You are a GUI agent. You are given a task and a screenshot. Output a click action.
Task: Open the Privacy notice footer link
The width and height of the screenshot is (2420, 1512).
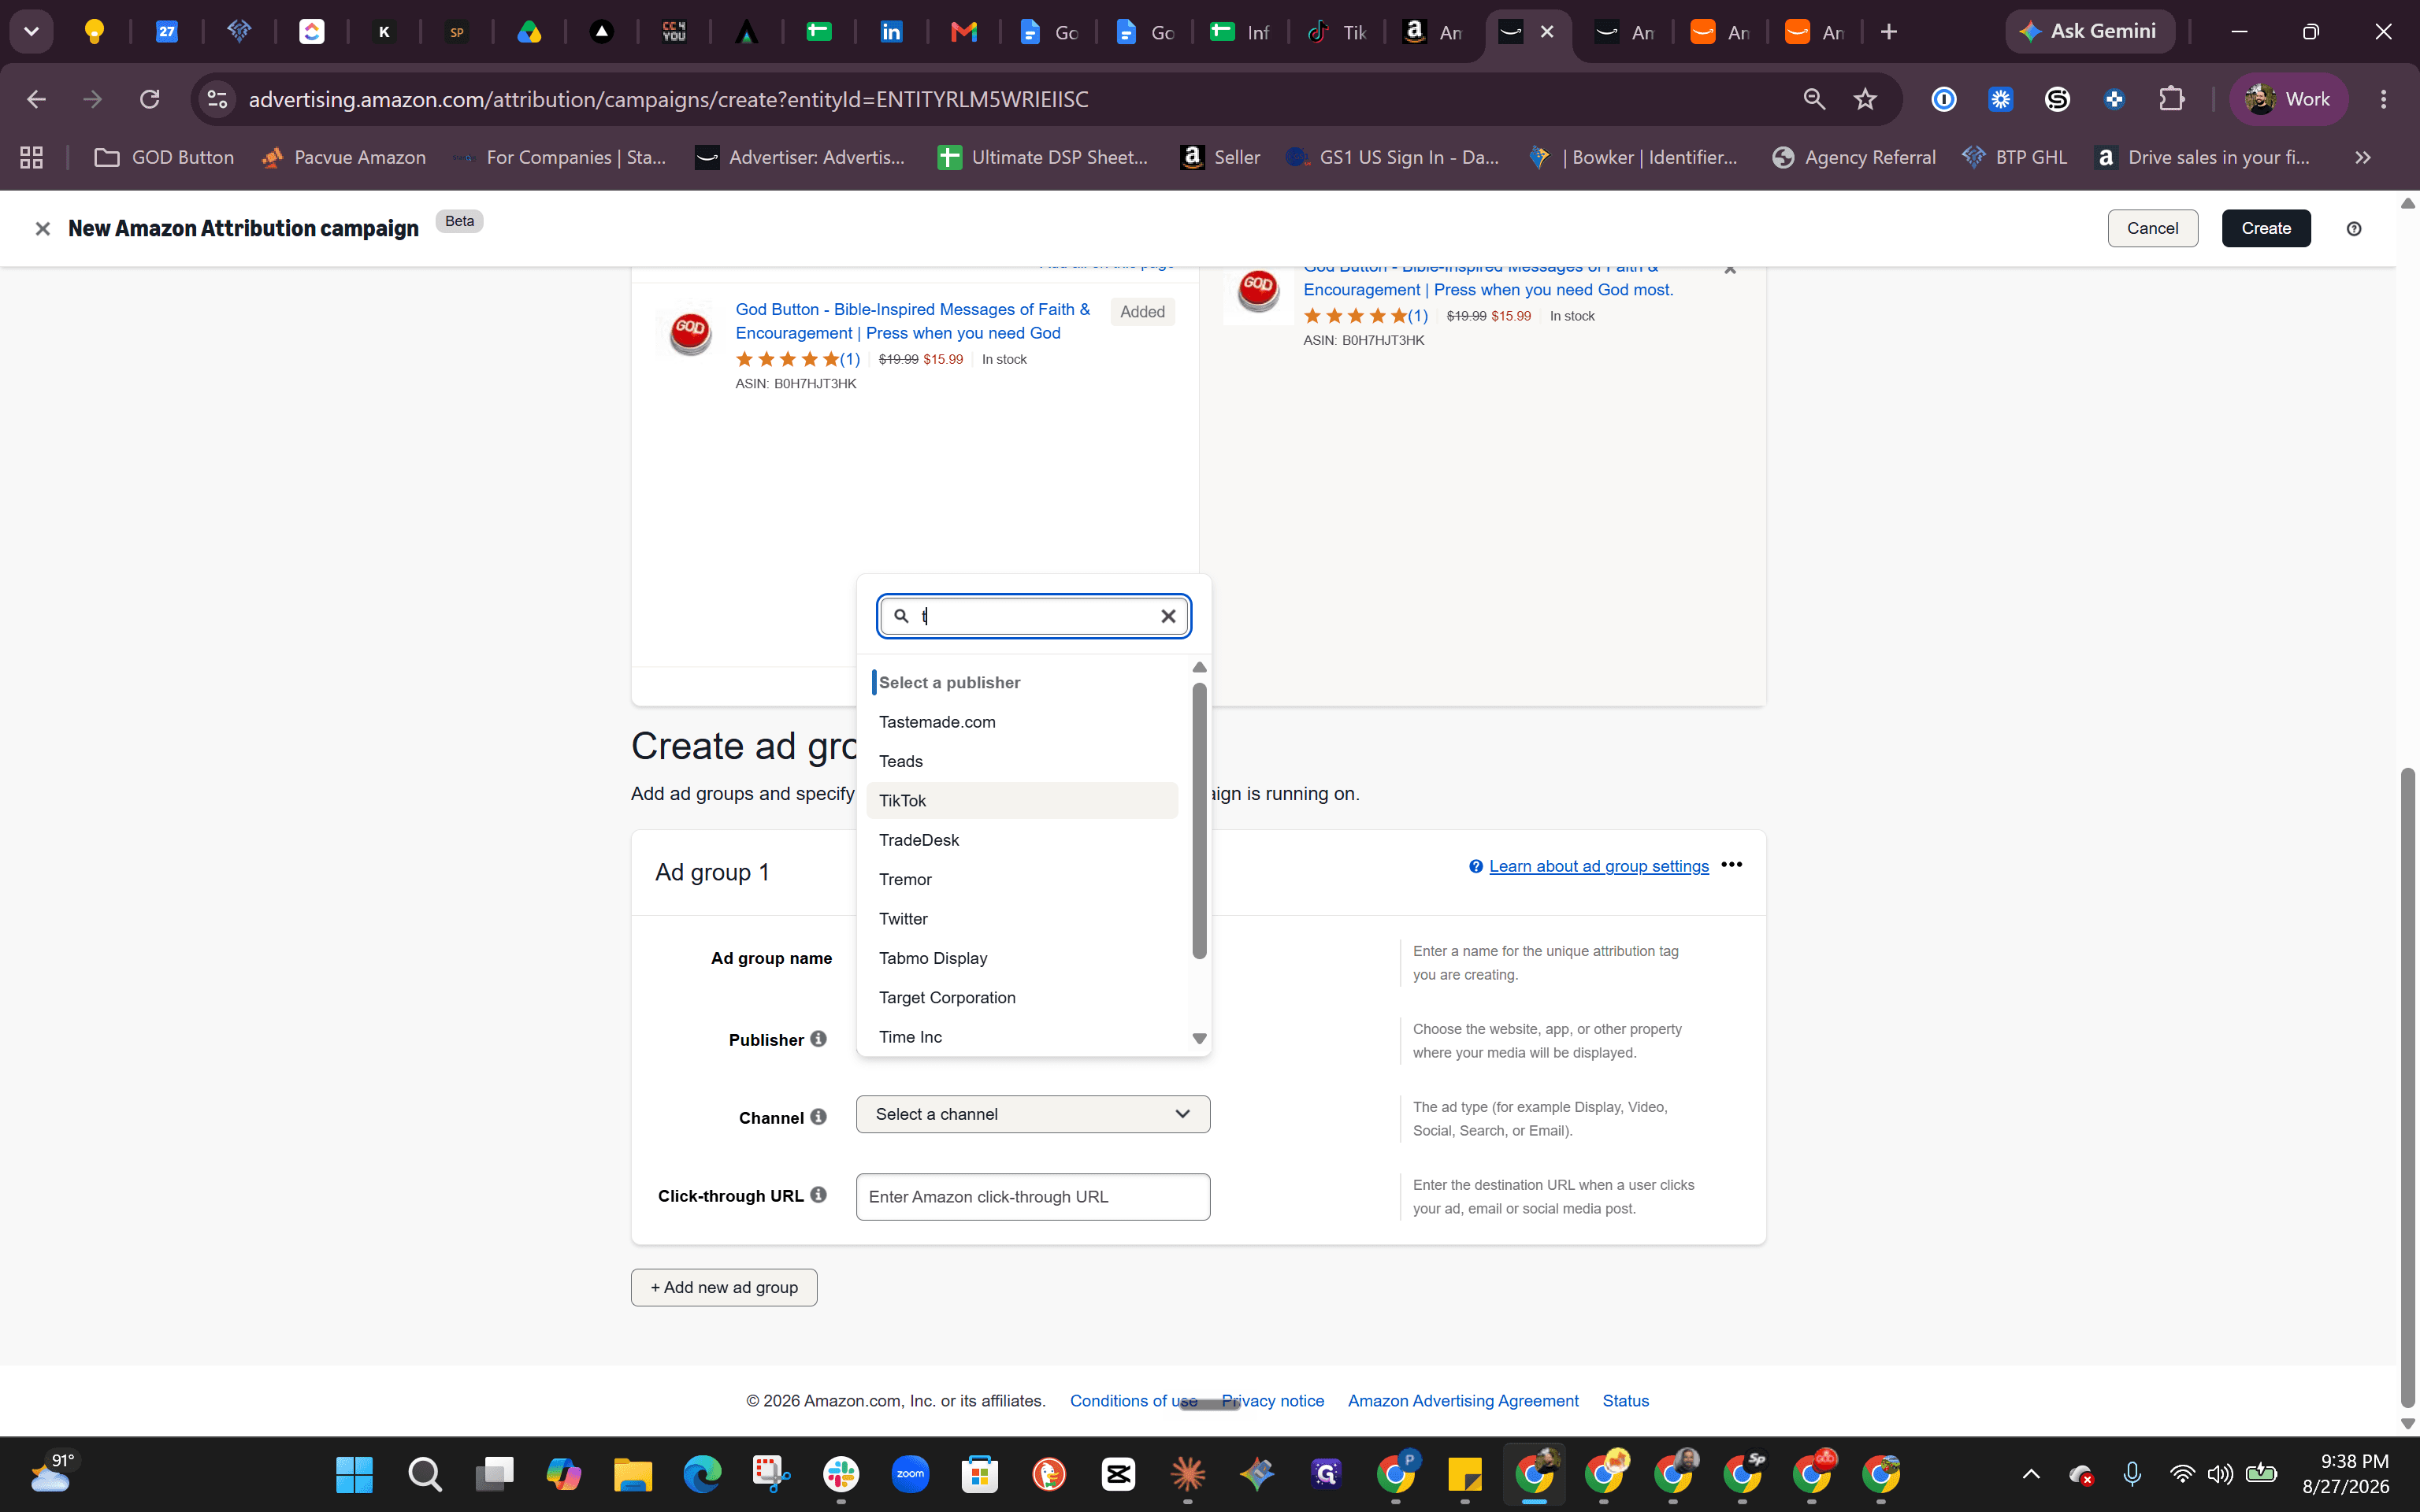pos(1272,1401)
